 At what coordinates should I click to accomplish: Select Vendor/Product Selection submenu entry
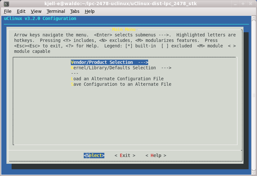[109, 62]
